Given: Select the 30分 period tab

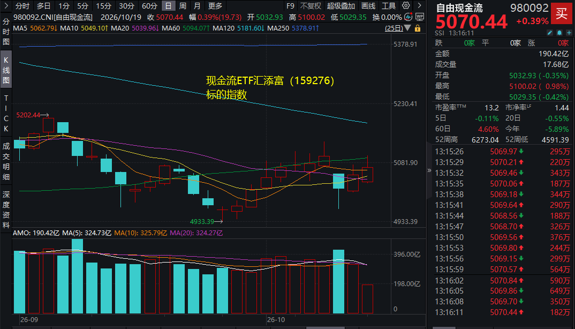Looking at the screenshot, I should (126, 6).
